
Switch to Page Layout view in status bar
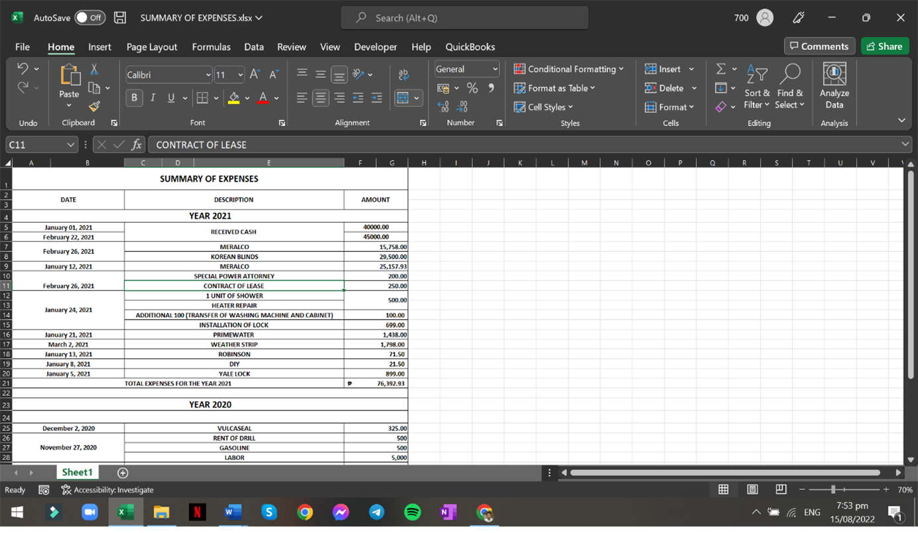point(752,490)
